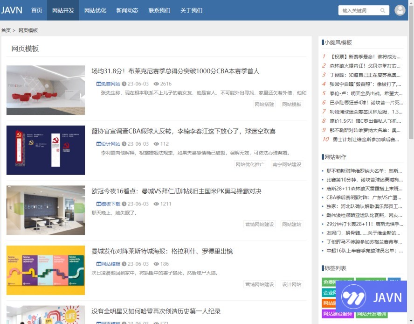The height and width of the screenshot is (324, 414).
Task: Focus the 输入关键词 search field
Action: click(359, 10)
